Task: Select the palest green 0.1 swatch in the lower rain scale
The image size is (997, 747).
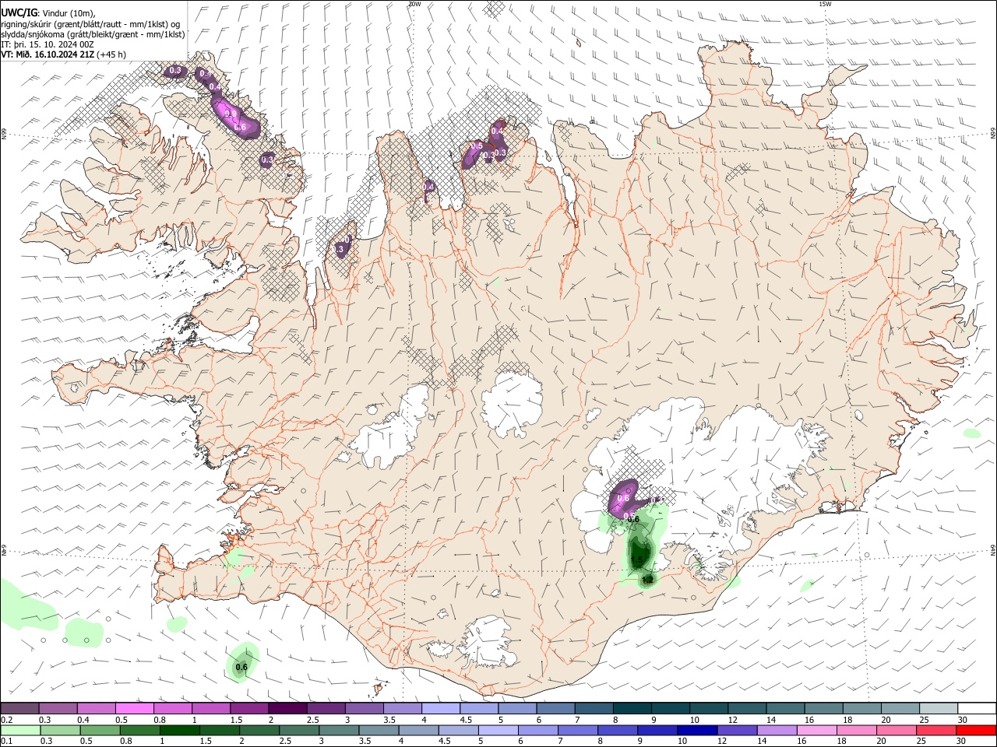Action: [20, 731]
